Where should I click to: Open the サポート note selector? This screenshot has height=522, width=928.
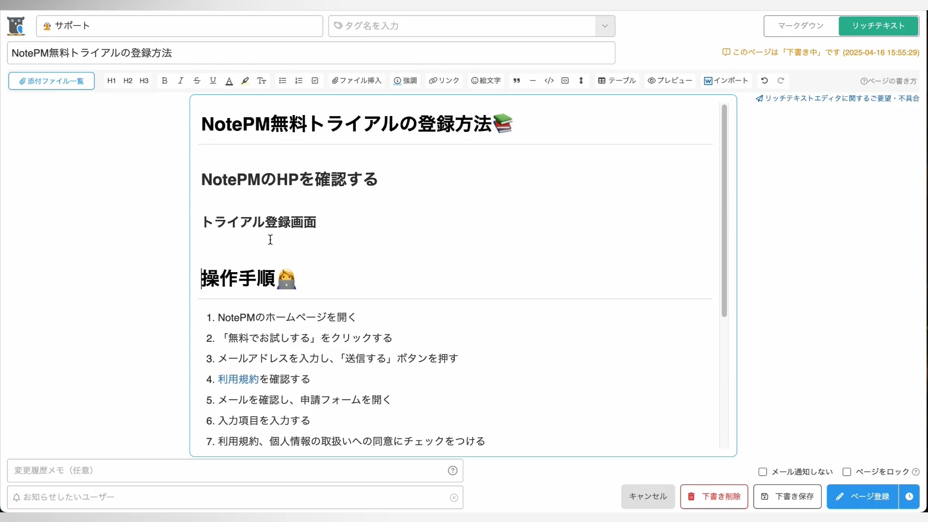click(179, 26)
